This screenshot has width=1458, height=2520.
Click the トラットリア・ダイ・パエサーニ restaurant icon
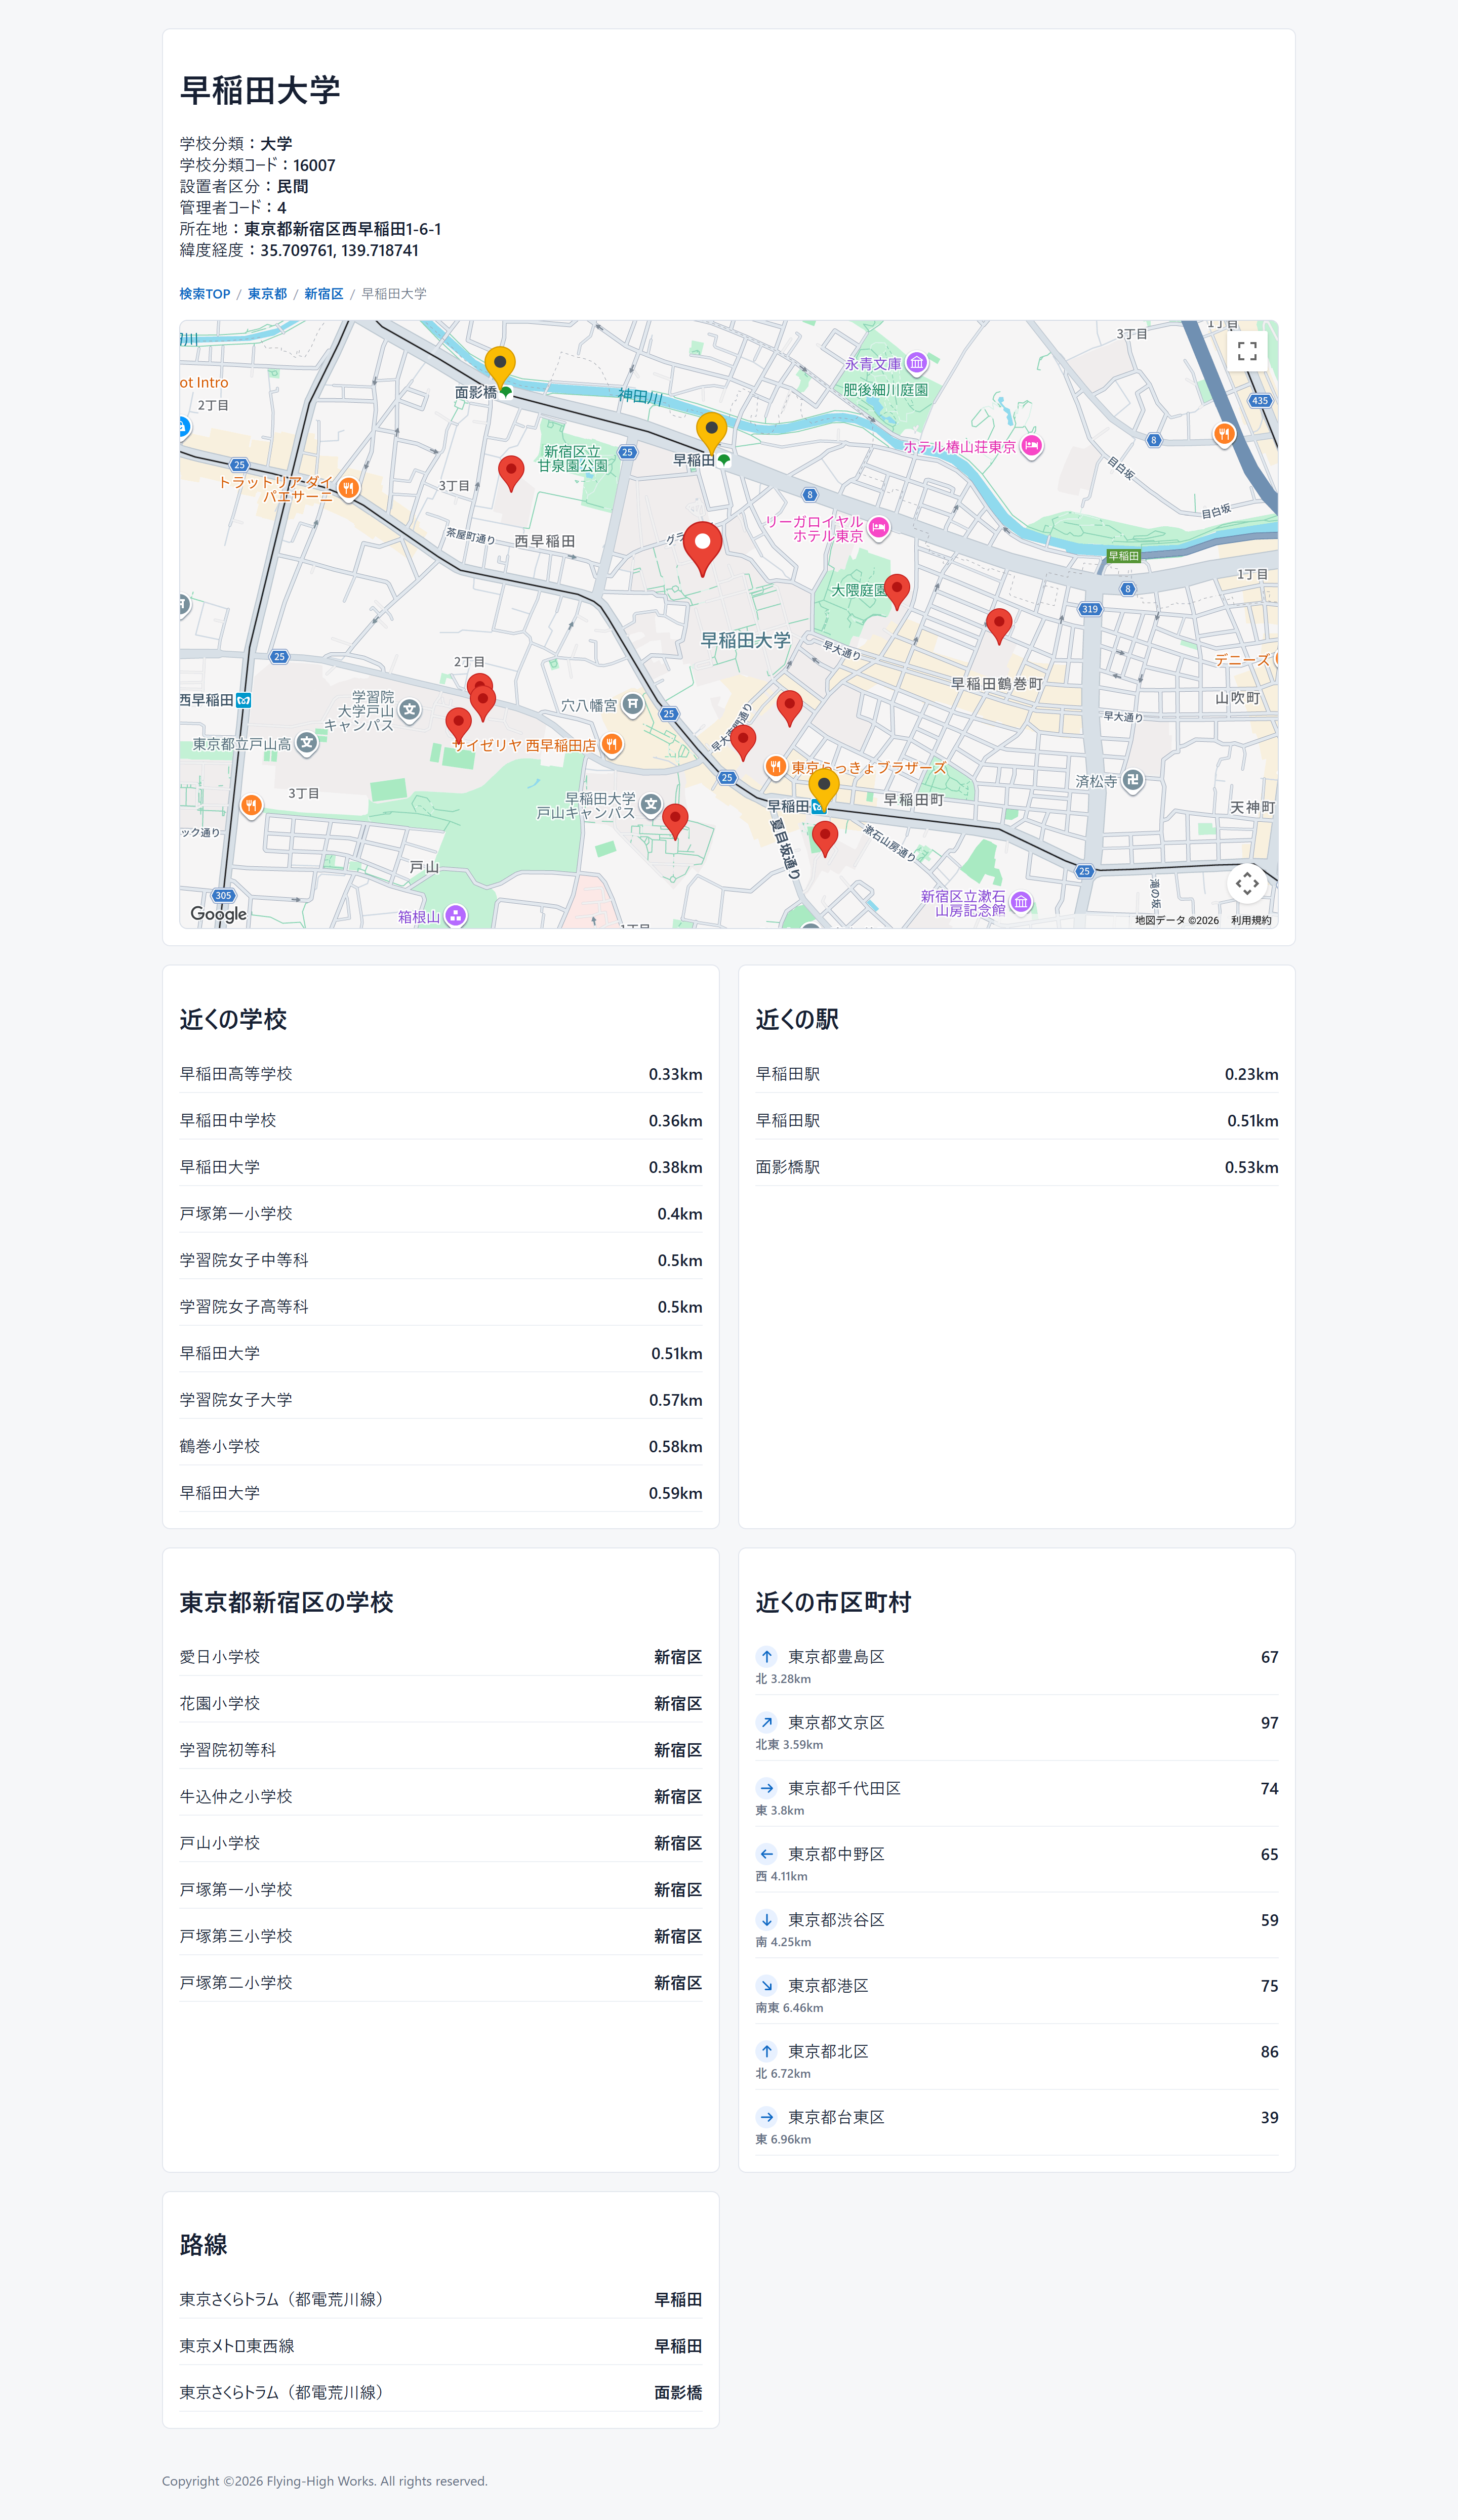click(348, 488)
